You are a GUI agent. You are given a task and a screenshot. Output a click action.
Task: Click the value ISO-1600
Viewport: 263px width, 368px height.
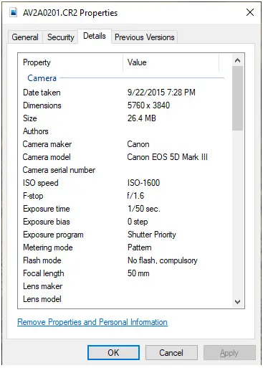point(143,183)
